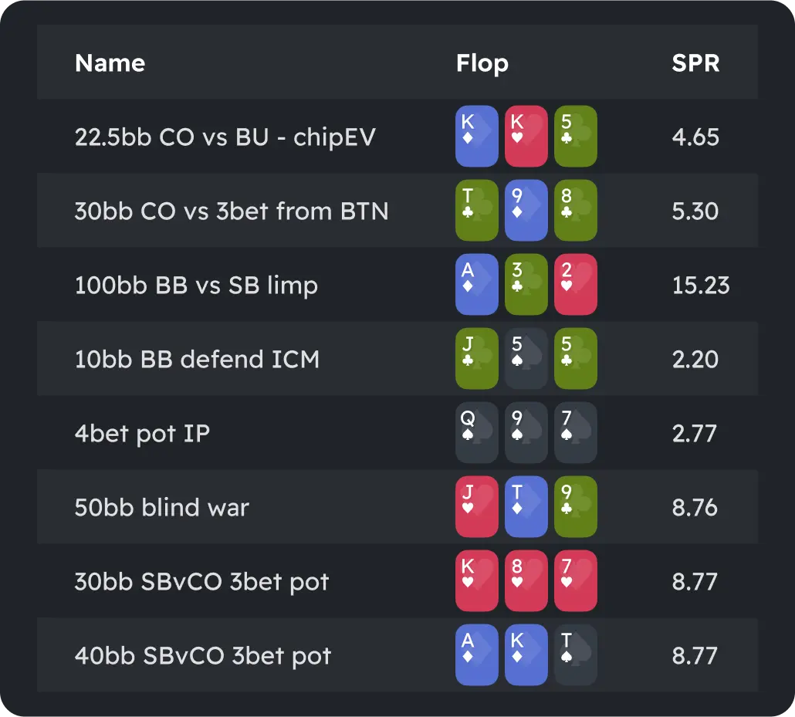Click the 4bet pot IP entry
The image size is (795, 717).
click(x=143, y=433)
